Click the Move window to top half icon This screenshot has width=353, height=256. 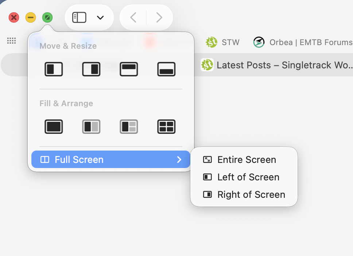pos(129,69)
